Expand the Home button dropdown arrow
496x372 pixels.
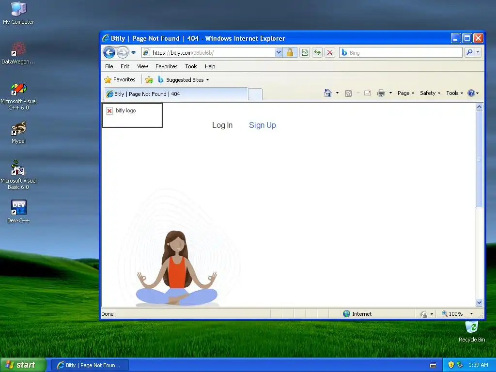click(x=337, y=93)
